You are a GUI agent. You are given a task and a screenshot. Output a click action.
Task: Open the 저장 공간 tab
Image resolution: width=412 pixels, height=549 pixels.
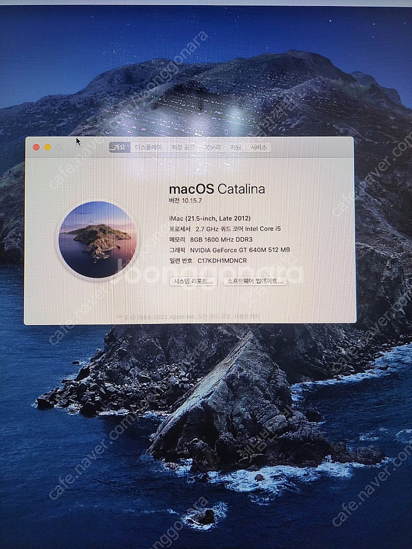(x=183, y=147)
